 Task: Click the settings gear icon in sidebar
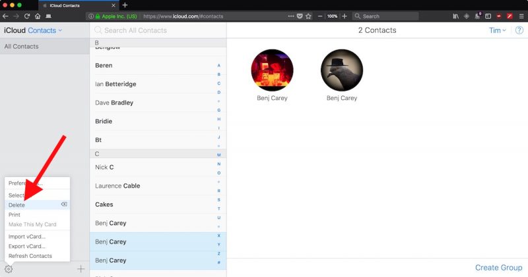click(9, 268)
